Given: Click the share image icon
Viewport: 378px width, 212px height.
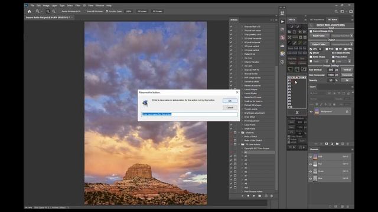Looking at the screenshot, I should (351, 11).
